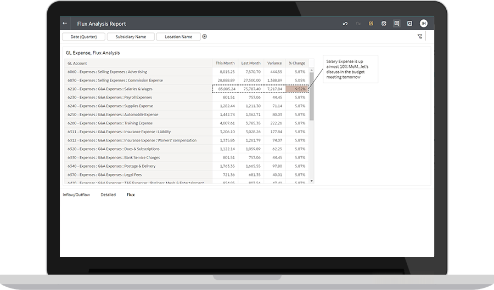This screenshot has width=494, height=290.
Task: Sort by % Change column header
Action: tap(297, 63)
